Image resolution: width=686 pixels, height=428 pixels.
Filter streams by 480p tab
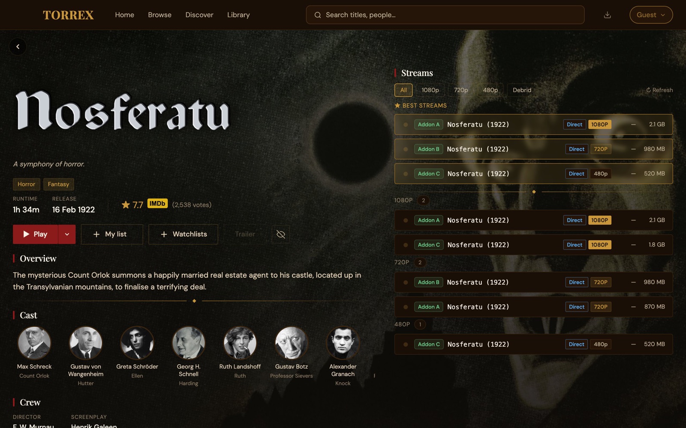point(490,90)
